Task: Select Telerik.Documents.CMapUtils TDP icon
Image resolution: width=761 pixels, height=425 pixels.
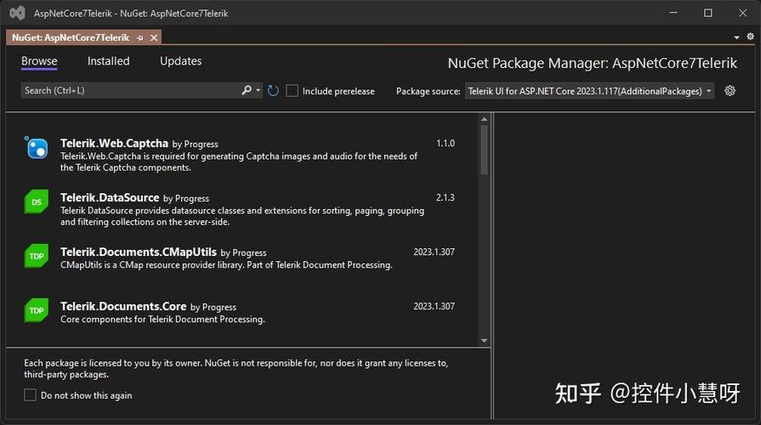Action: (x=37, y=256)
